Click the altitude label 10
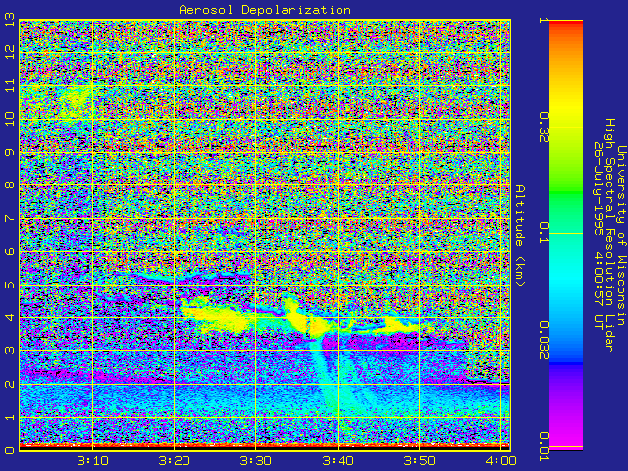Viewport: 628px width, 471px height. tap(9, 119)
